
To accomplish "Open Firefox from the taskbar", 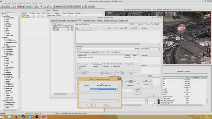I will [x=16, y=117].
